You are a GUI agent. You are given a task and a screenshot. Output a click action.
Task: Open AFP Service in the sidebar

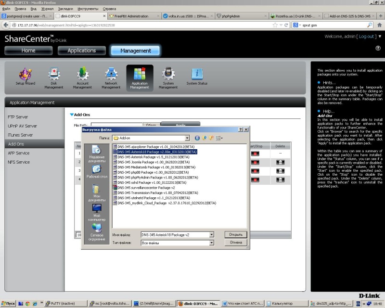point(19,153)
